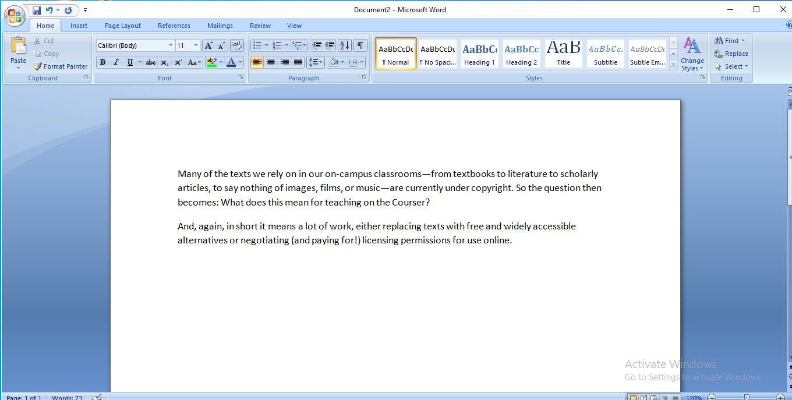Justify the paragraph text
The width and height of the screenshot is (792, 400).
tap(298, 62)
